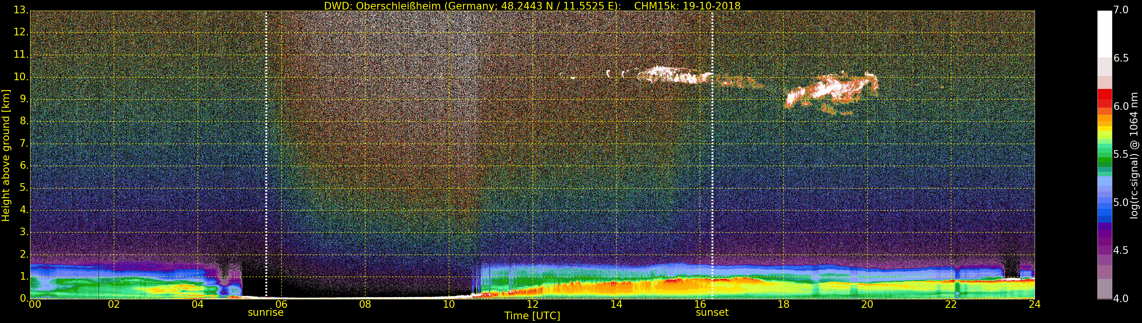Click the white top region of the colorbar
The height and width of the screenshot is (323, 1142).
pos(1104,34)
